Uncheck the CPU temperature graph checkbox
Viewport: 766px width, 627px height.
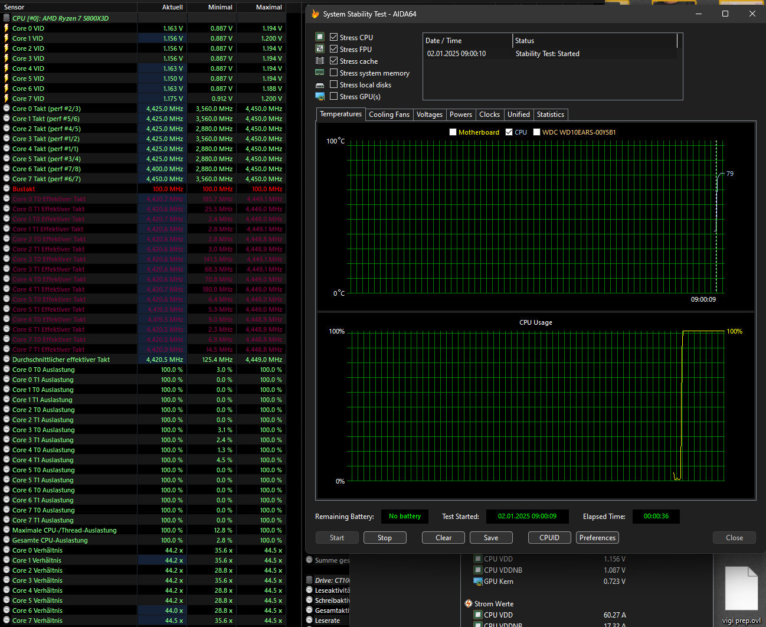click(x=509, y=132)
